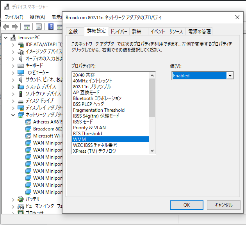This screenshot has width=246, height=225.
Task: Click the ディスク ドライブ icon
Action: click(21, 102)
